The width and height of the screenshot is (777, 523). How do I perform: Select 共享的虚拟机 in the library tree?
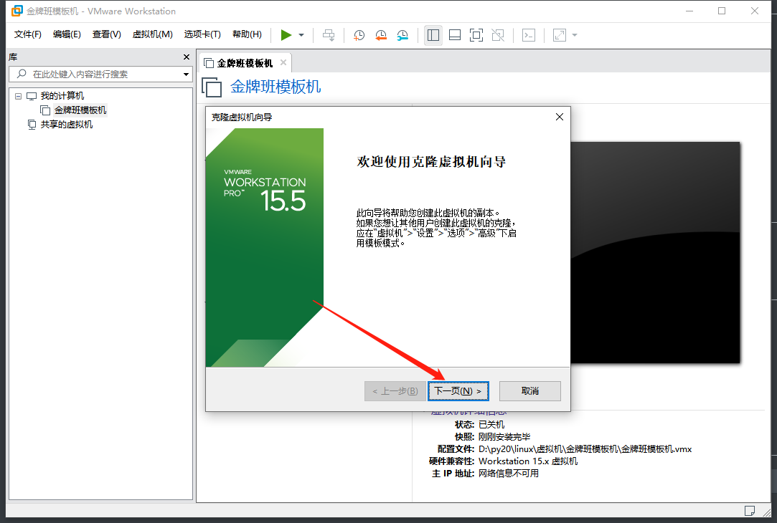67,124
